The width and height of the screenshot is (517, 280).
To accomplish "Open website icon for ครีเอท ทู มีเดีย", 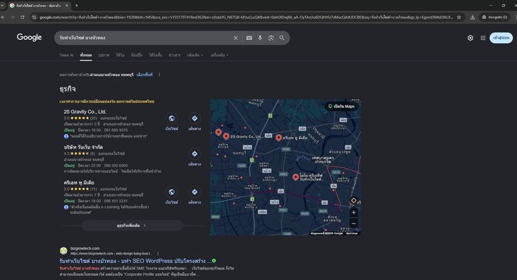I will tap(172, 192).
